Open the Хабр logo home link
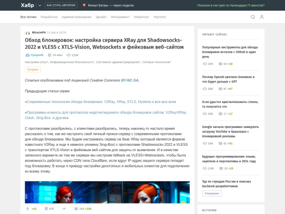Viewport: 285px width, 214px height. (27, 5)
